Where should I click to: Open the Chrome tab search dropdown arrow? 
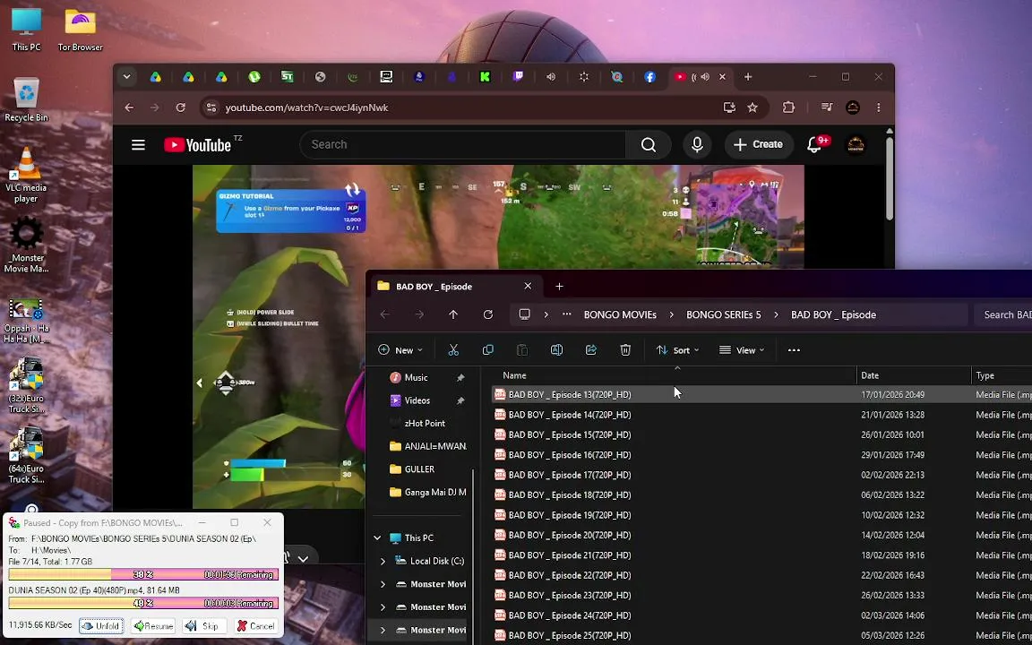127,77
